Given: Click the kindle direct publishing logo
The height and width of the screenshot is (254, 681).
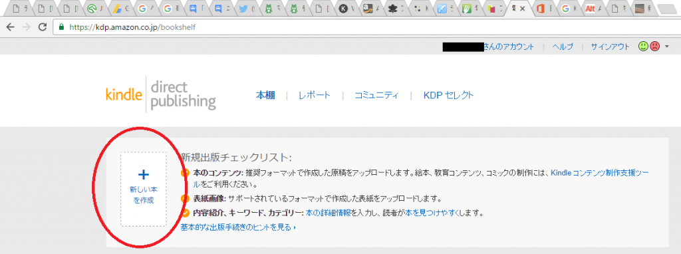Looking at the screenshot, I should pos(161,94).
